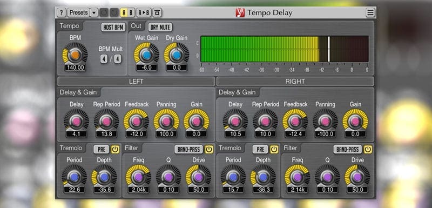
Task: Toggle the DRY MUTE button
Action: point(160,27)
